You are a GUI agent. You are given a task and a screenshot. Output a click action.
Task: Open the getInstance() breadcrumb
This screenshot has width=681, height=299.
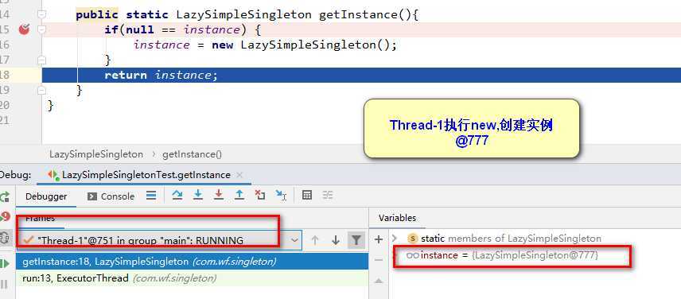click(192, 154)
